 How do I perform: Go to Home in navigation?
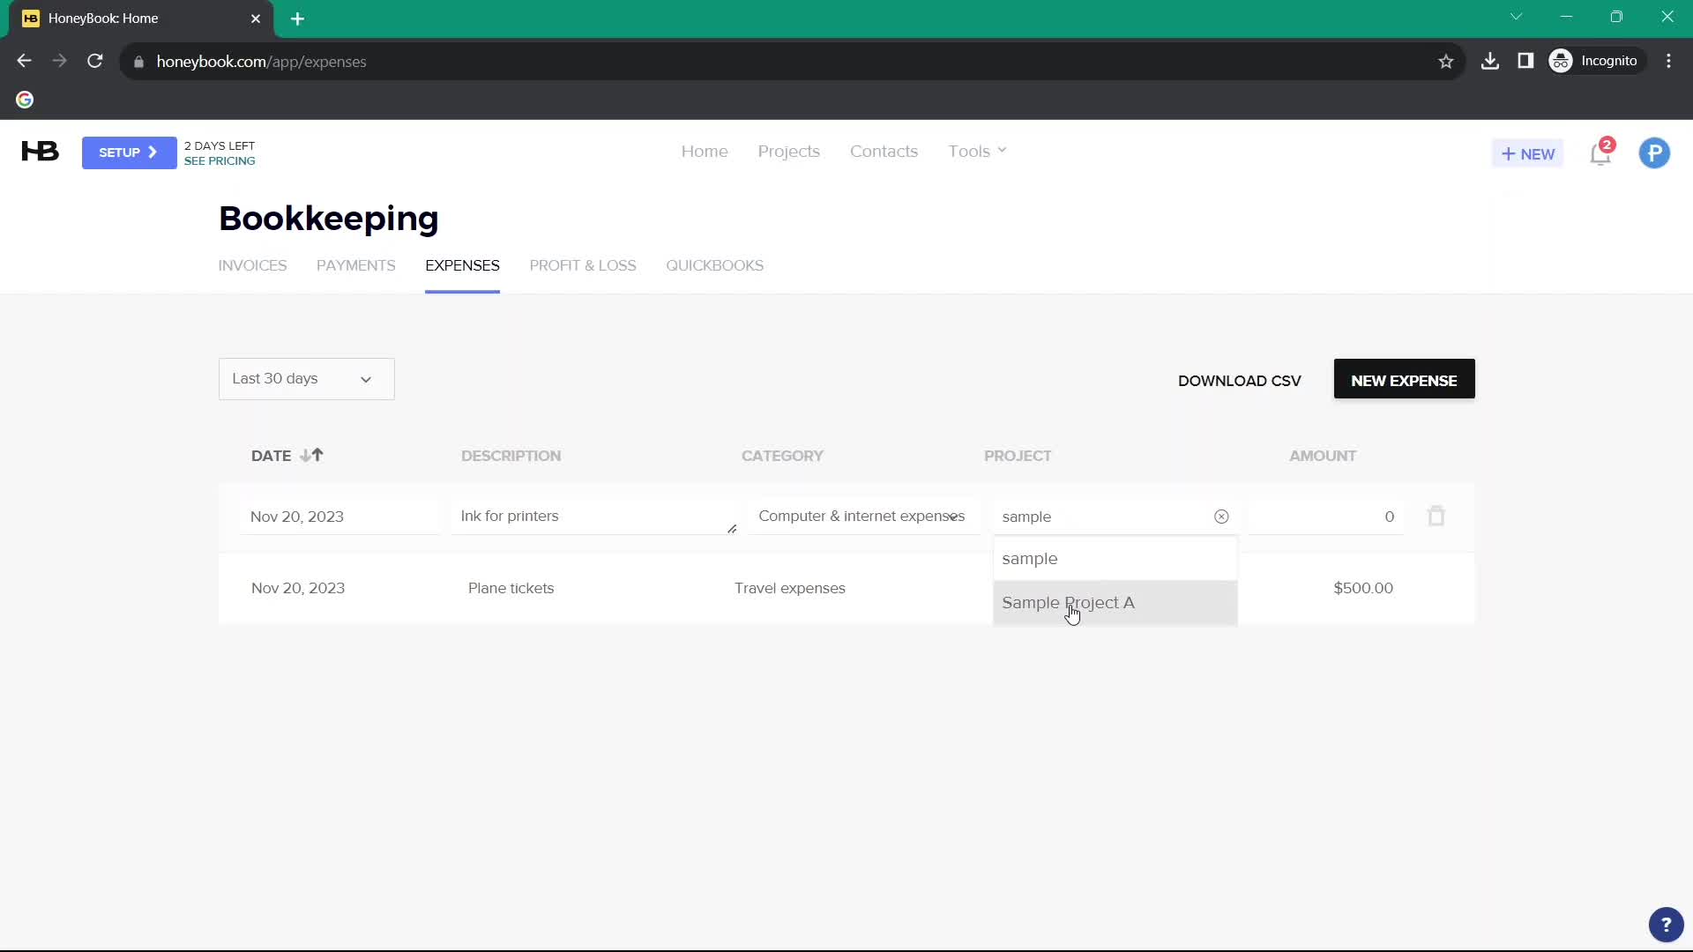point(705,152)
